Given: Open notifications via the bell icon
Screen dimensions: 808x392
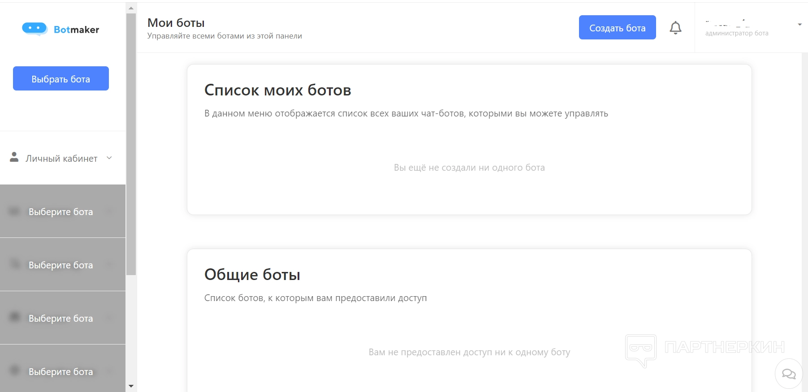Looking at the screenshot, I should point(675,28).
